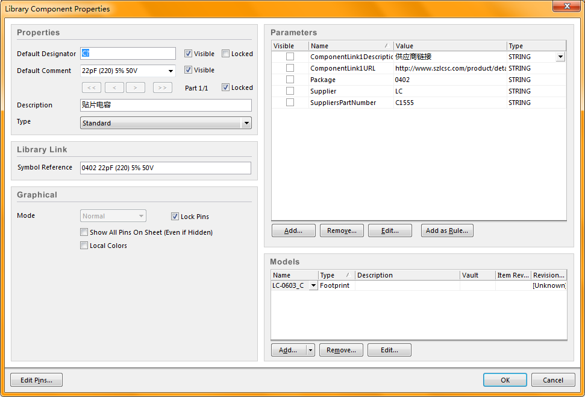Click the parameters Visible column header
This screenshot has width=585, height=397.
[x=290, y=46]
